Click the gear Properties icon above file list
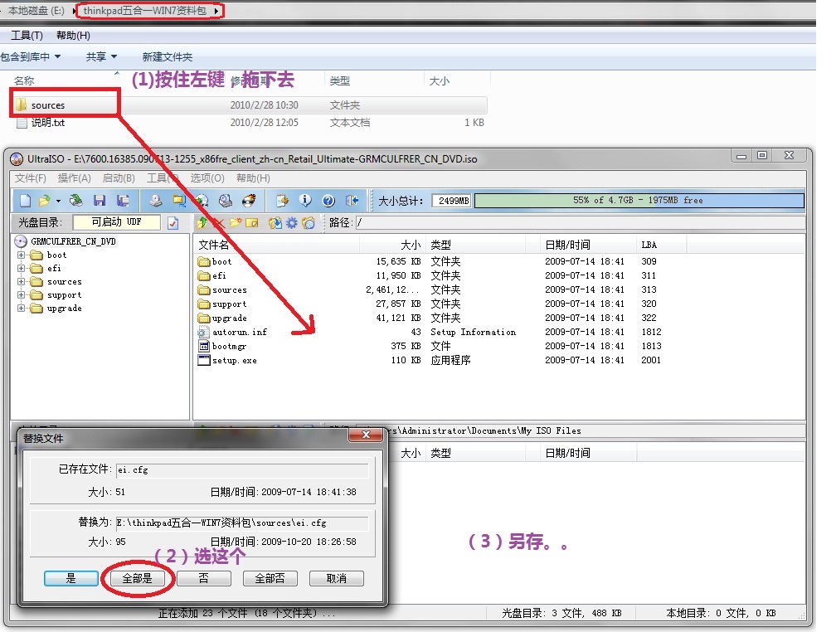The image size is (836, 632). coord(292,223)
